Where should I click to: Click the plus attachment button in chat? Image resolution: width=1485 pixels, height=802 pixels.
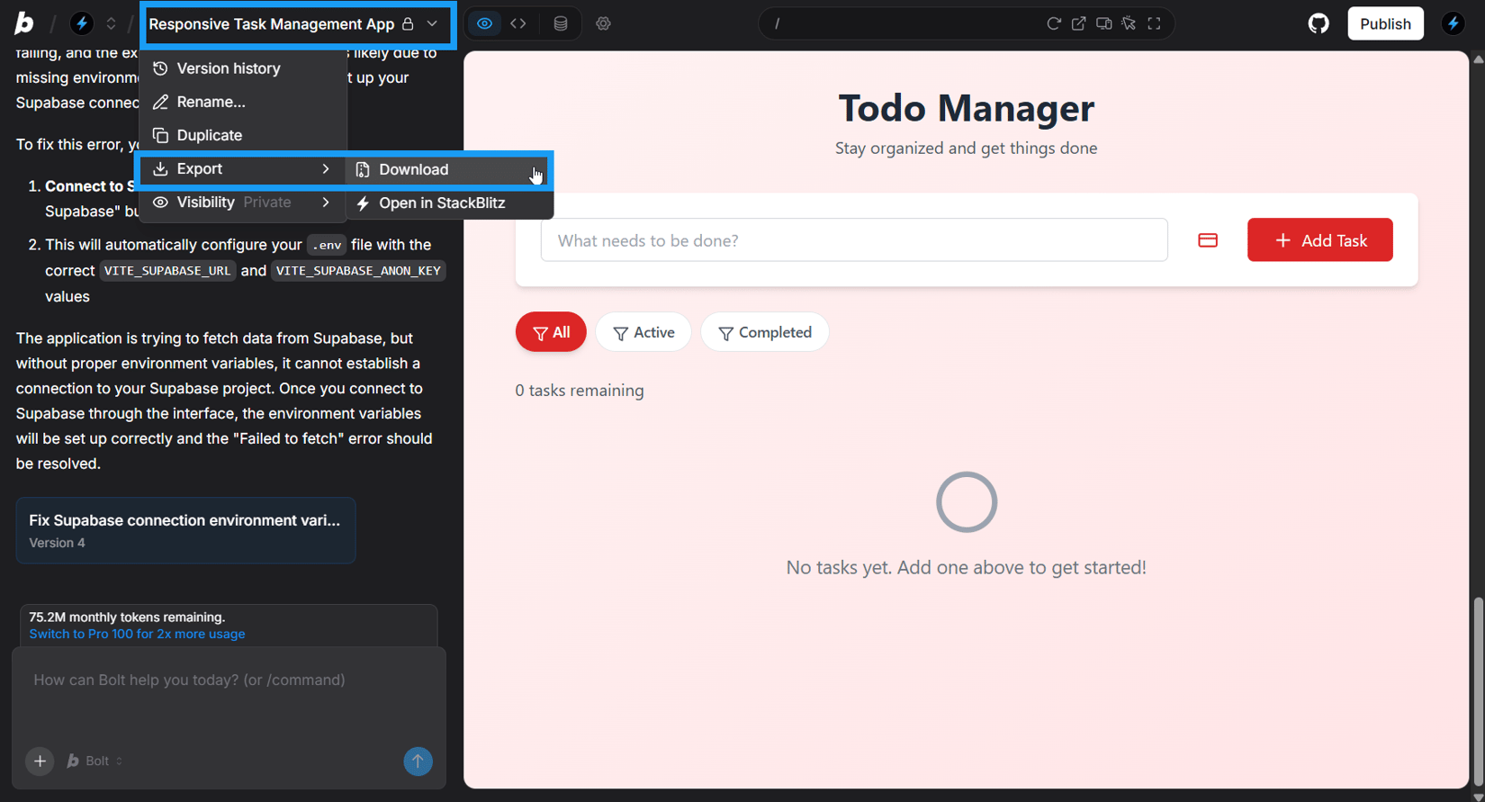(x=40, y=761)
